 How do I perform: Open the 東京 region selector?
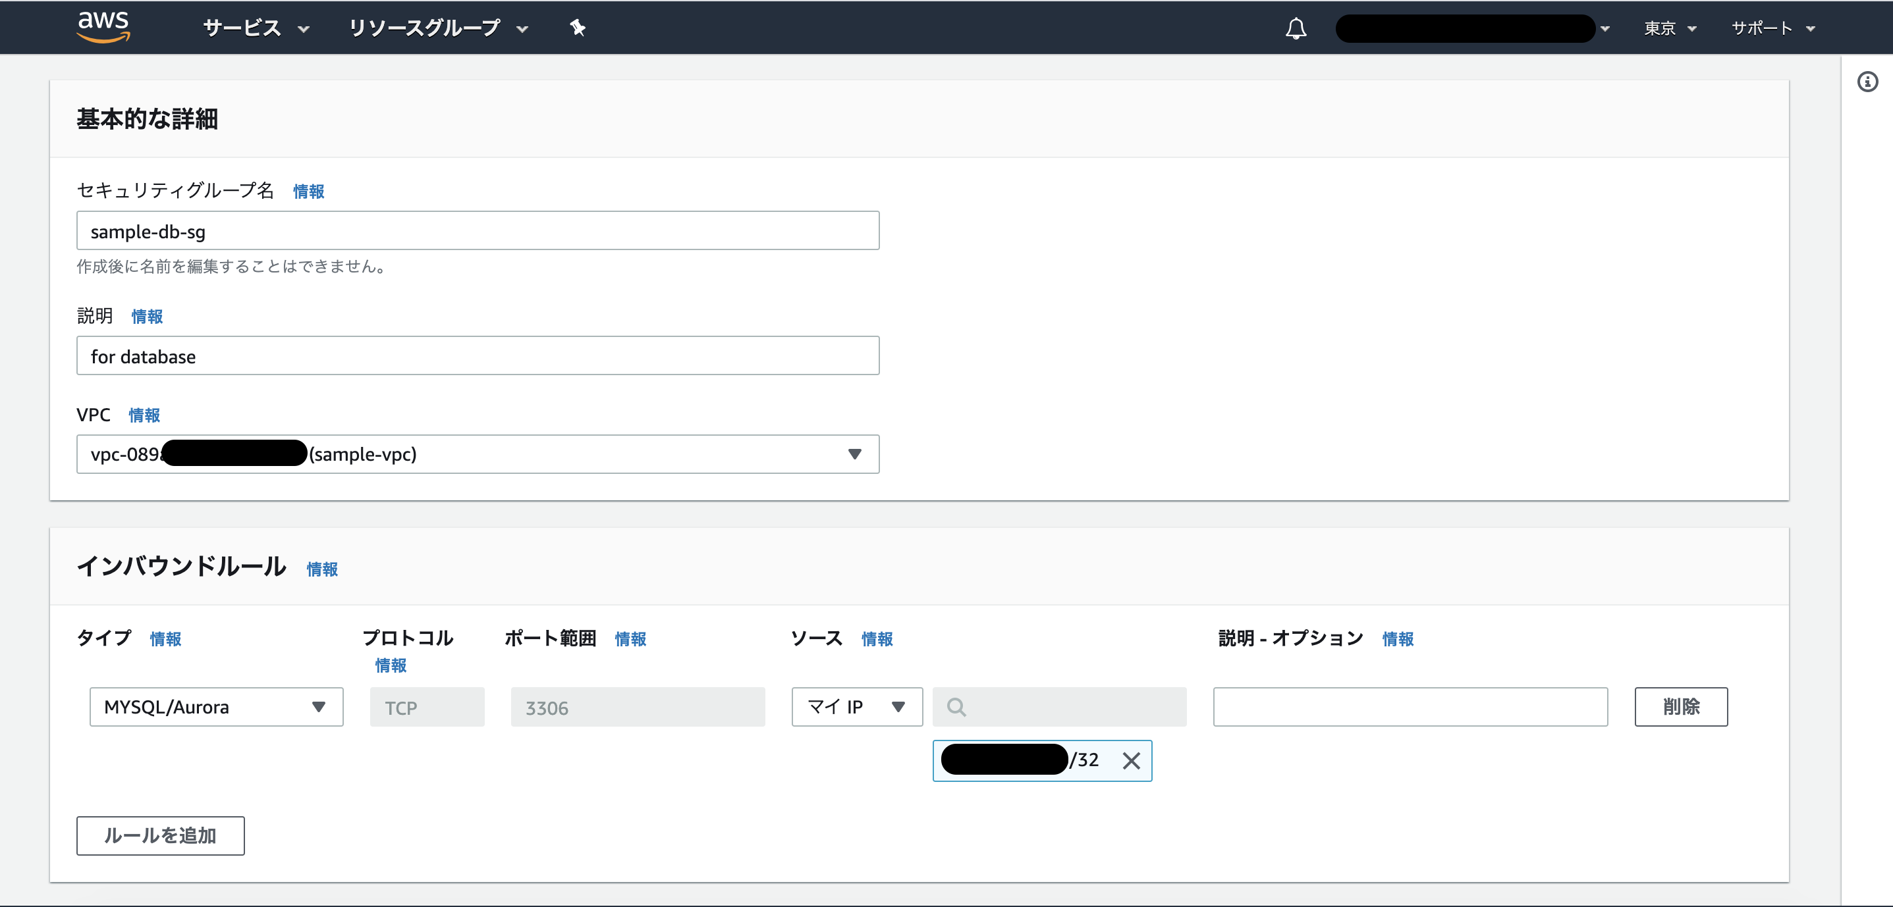[1668, 28]
